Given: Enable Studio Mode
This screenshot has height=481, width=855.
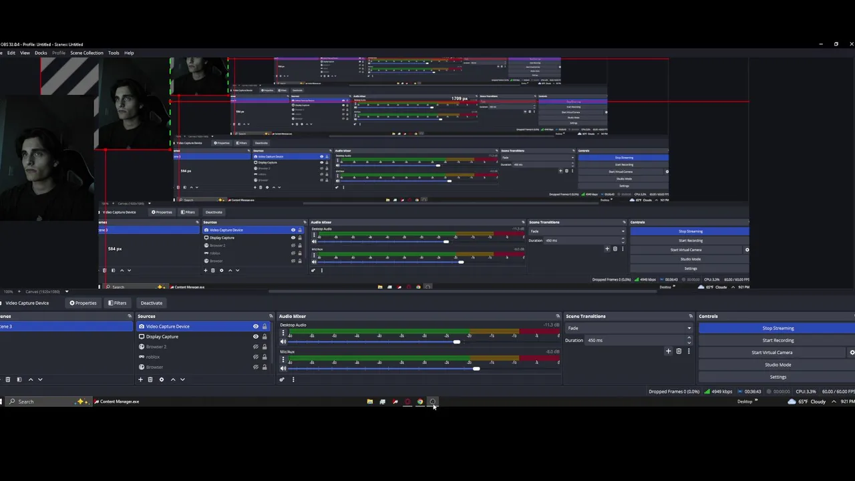Looking at the screenshot, I should pos(778,365).
